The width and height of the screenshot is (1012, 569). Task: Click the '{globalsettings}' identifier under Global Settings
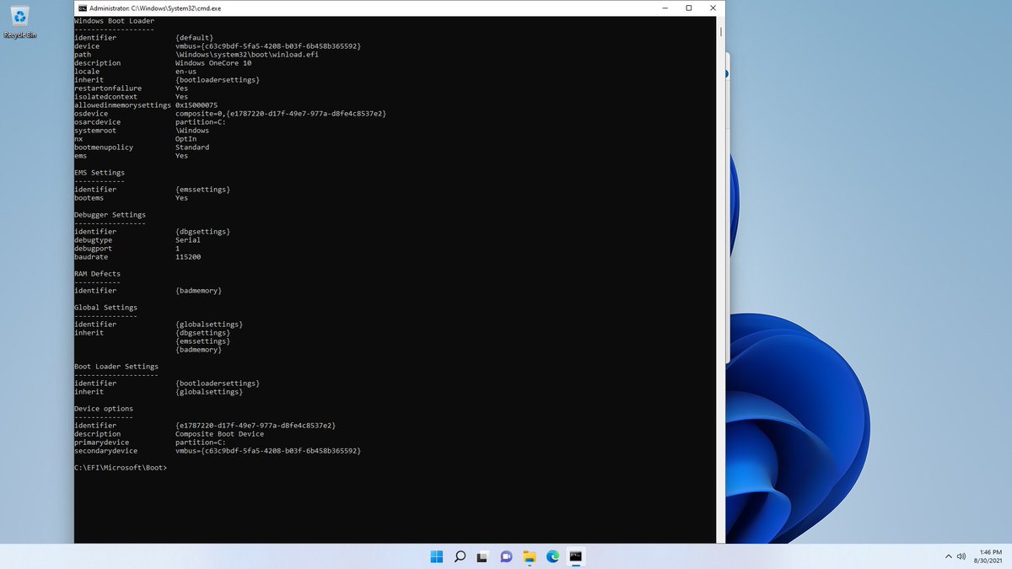[209, 324]
